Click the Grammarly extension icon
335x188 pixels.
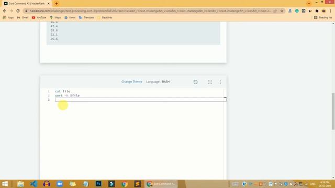tap(297, 11)
